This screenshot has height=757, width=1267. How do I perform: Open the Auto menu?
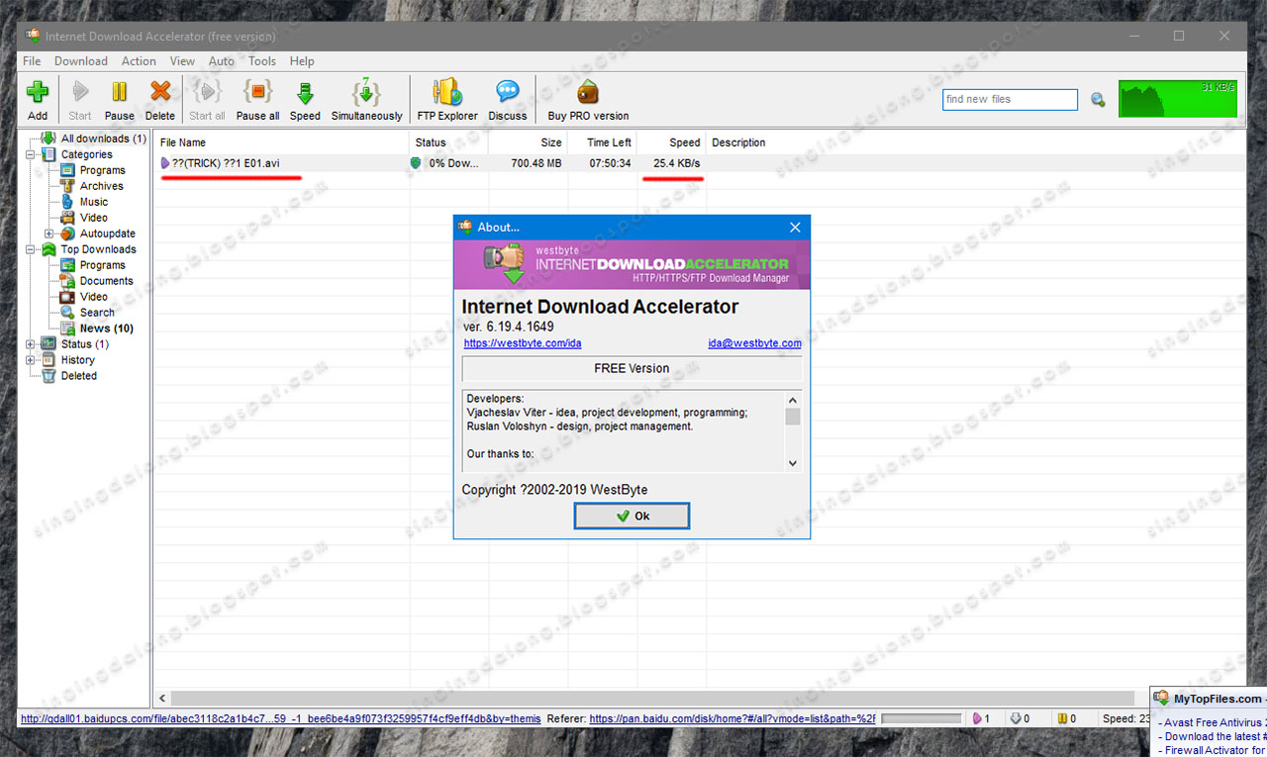(x=222, y=61)
